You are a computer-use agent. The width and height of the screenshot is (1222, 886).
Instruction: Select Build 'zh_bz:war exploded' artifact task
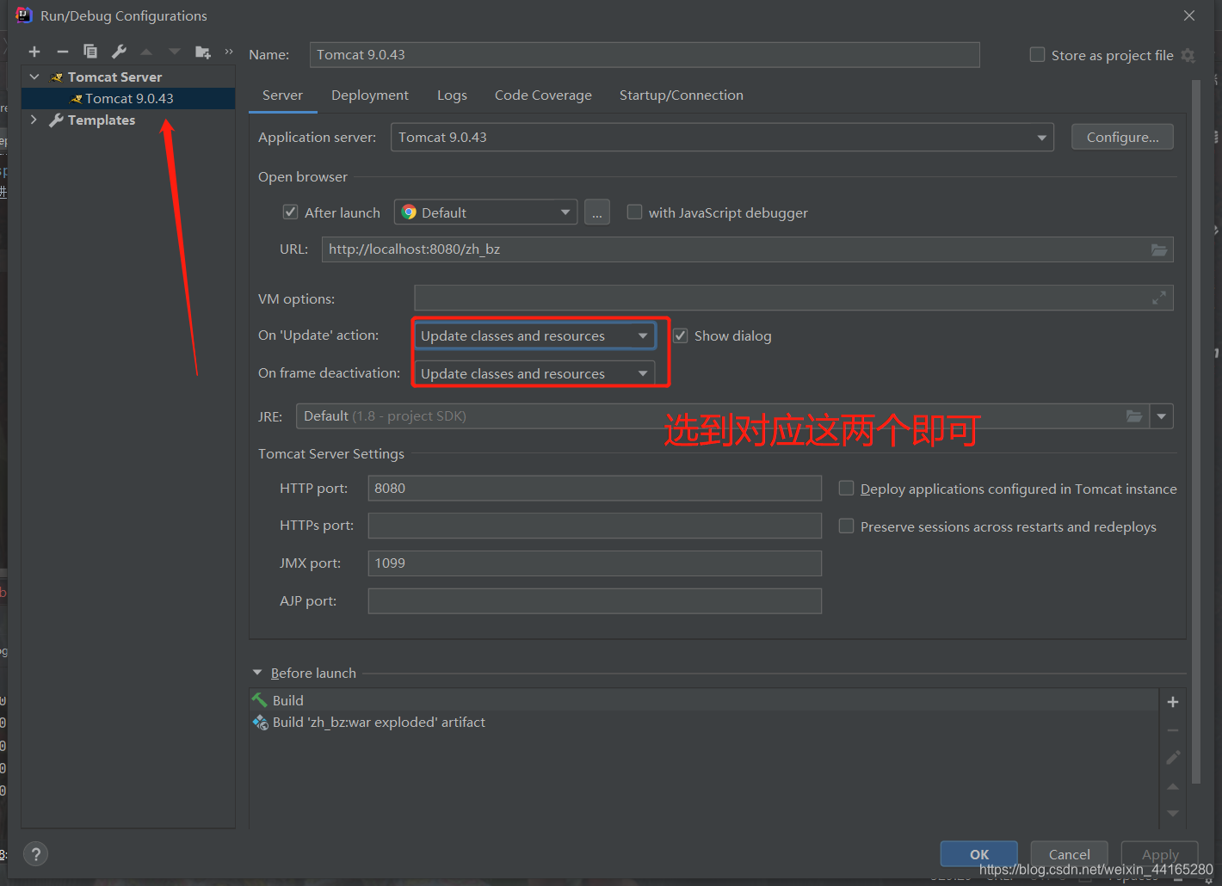pyautogui.click(x=703, y=722)
